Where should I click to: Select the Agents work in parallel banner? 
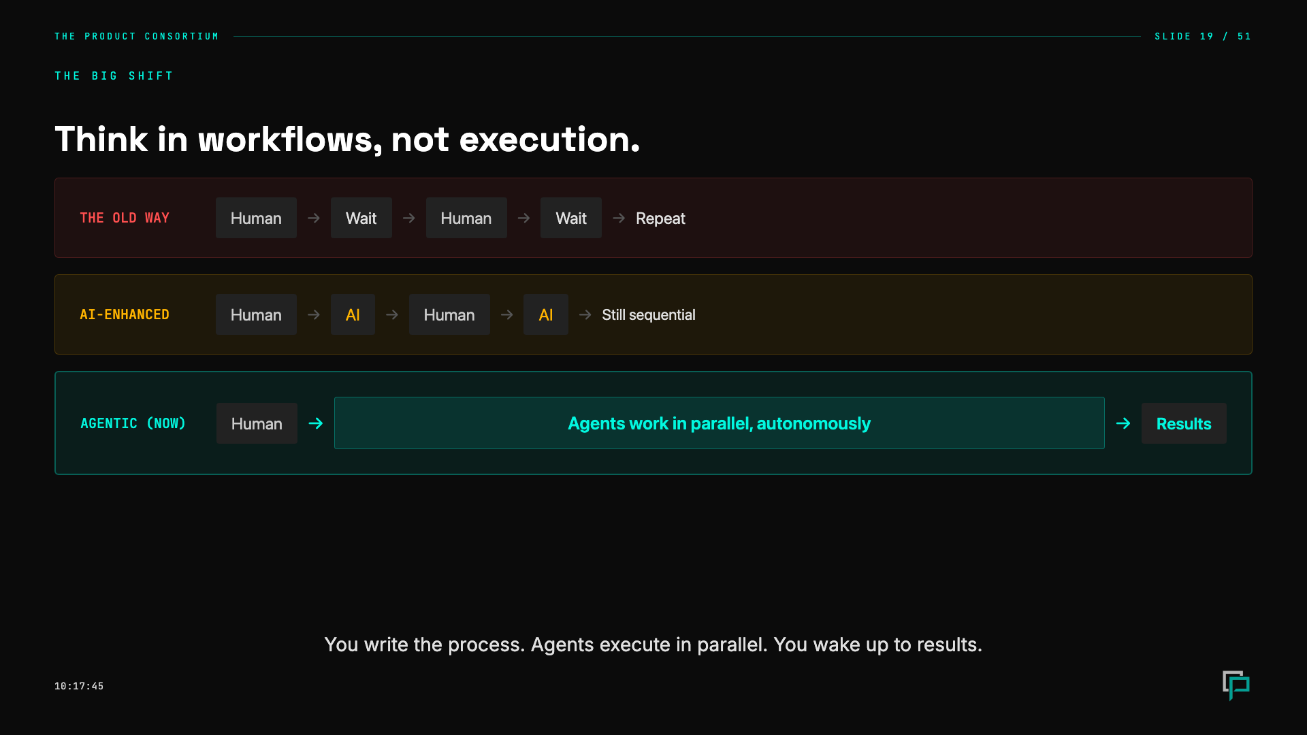click(719, 423)
